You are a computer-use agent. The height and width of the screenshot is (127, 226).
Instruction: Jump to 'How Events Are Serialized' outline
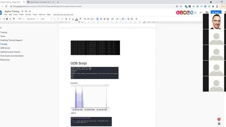pos(12,56)
